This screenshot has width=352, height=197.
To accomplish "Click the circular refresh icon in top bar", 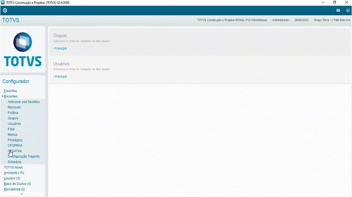I will [5, 10].
